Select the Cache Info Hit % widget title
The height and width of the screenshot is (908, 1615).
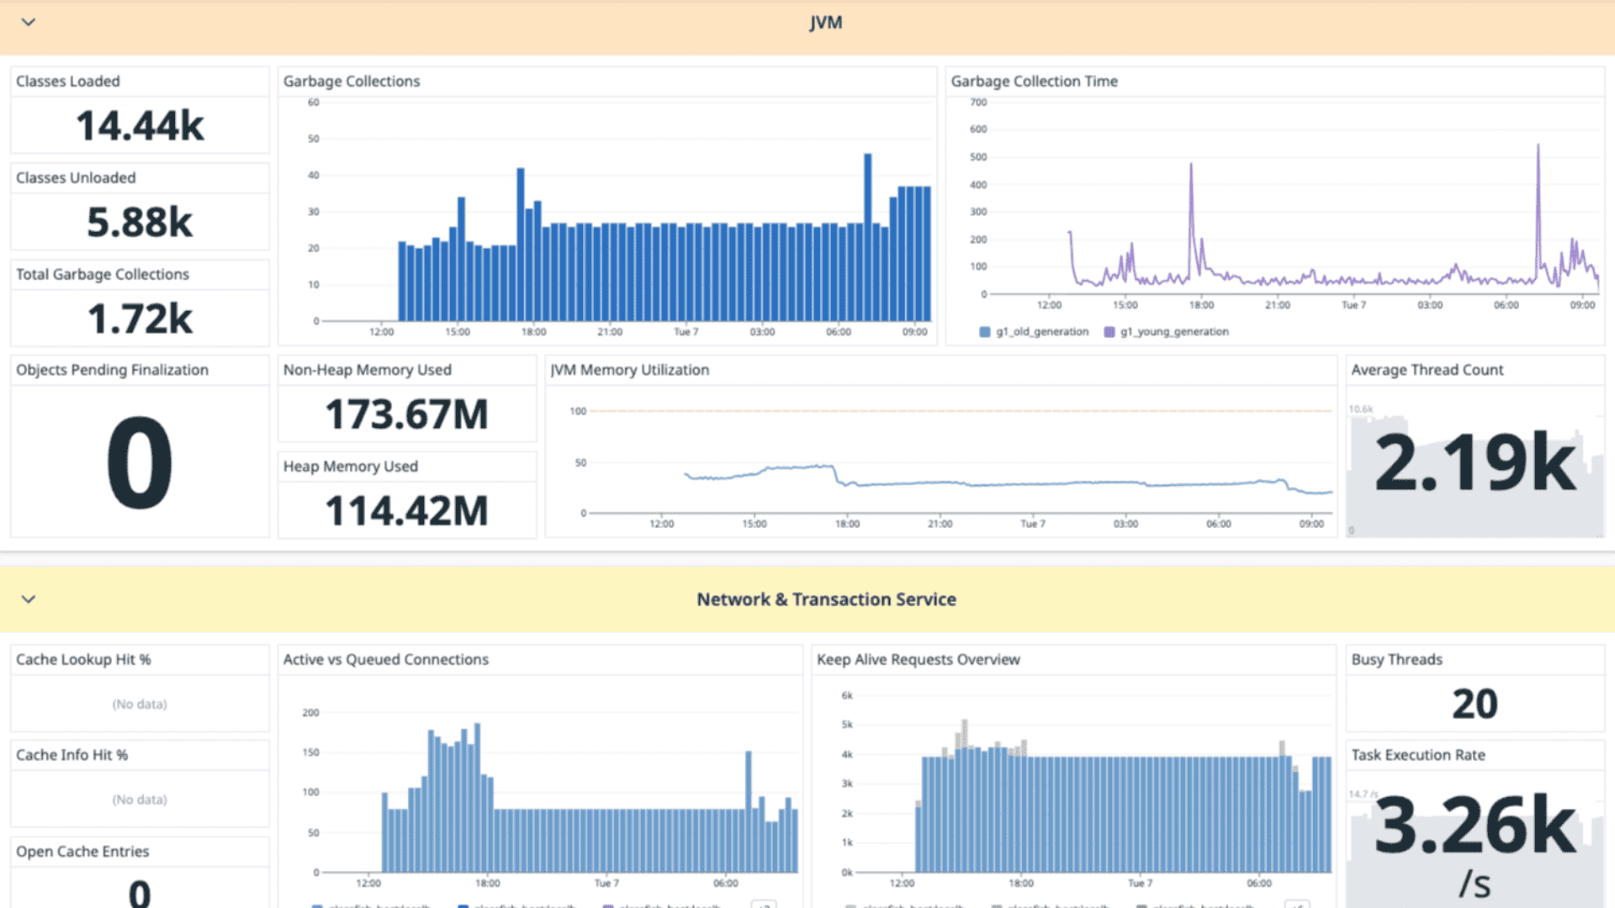72,755
